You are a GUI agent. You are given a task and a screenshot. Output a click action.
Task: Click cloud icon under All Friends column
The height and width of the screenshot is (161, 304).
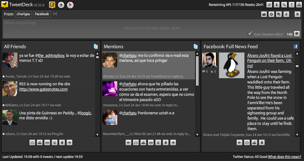coord(32,142)
